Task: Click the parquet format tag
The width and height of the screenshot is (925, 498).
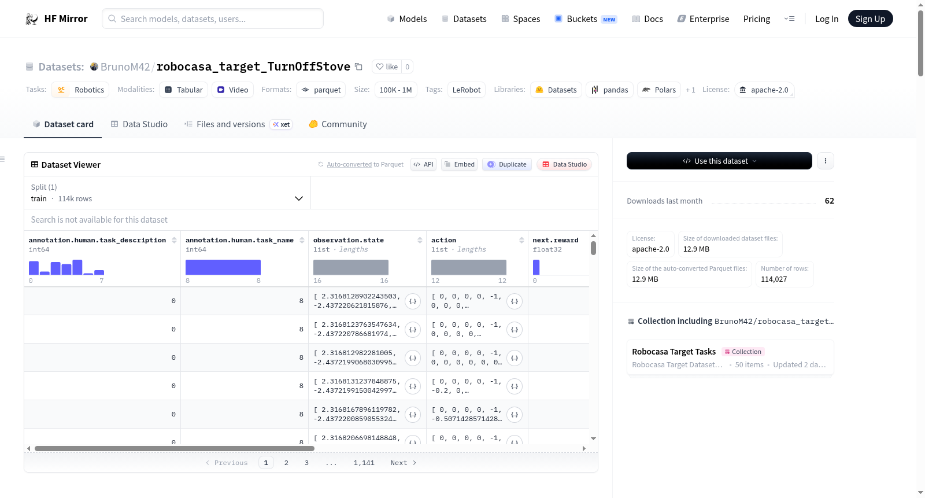Action: tap(321, 90)
